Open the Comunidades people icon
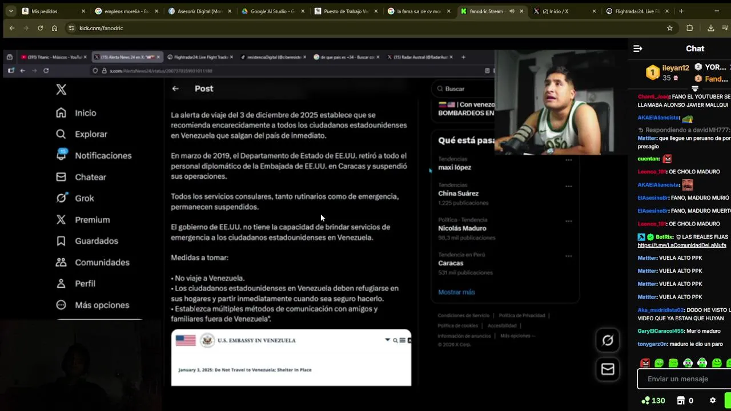Viewport: 731px width, 411px height. coord(61,263)
